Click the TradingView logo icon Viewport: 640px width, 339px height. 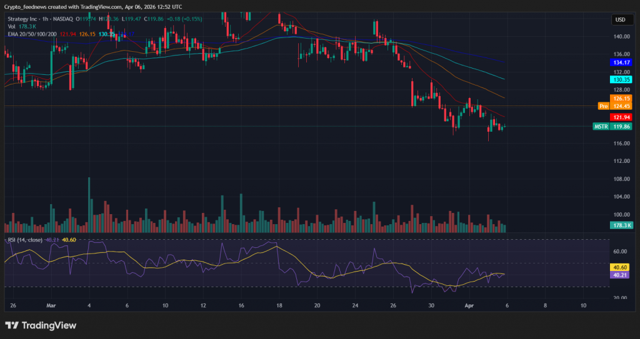(x=12, y=325)
